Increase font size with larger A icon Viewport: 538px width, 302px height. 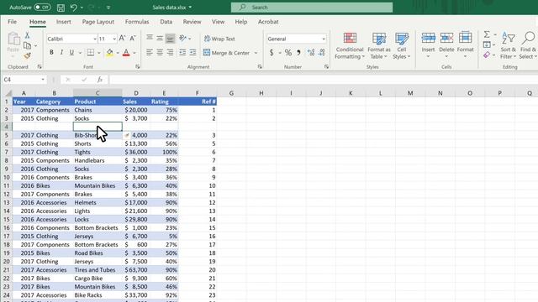(122, 39)
